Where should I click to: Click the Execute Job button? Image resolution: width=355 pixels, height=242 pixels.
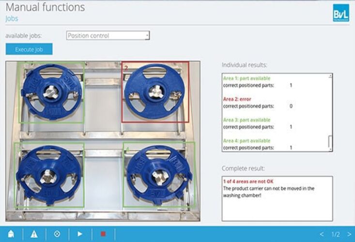click(29, 49)
